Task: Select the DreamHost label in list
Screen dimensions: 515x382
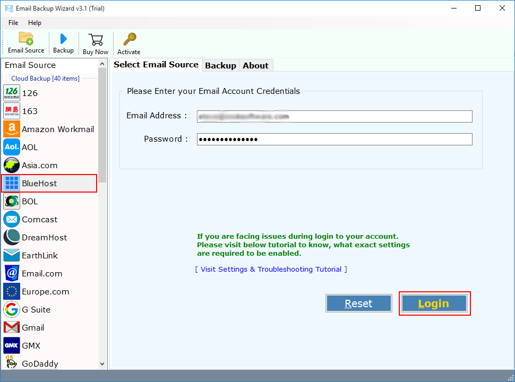Action: pos(45,238)
